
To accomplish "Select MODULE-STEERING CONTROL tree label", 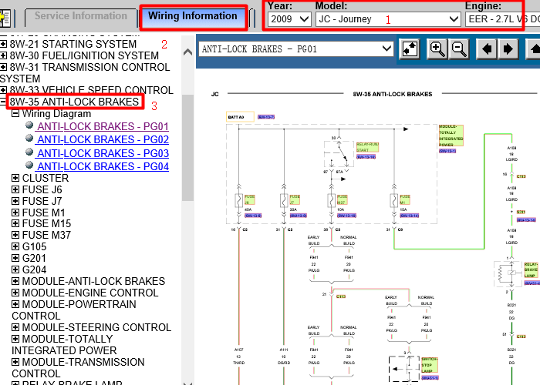I will [96, 327].
